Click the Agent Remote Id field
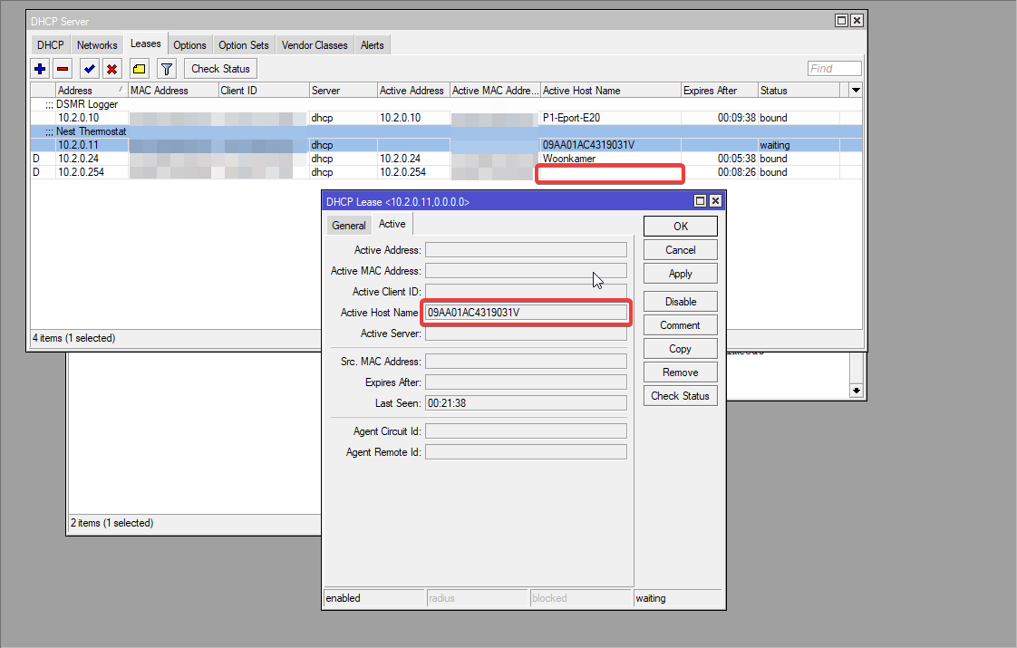The width and height of the screenshot is (1017, 648). point(526,452)
